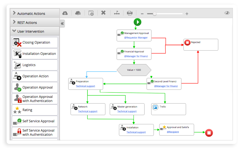Select the Management Approval node
Screen dimensions: 243x150
click(134, 35)
